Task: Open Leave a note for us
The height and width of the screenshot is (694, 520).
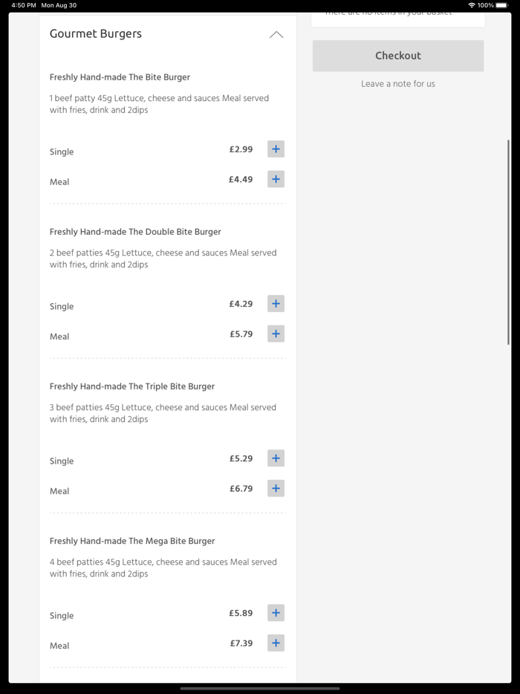Action: coord(398,84)
